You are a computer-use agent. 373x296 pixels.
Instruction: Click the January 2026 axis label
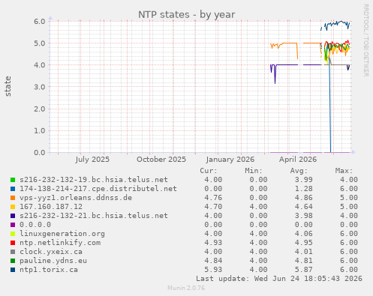click(x=230, y=160)
